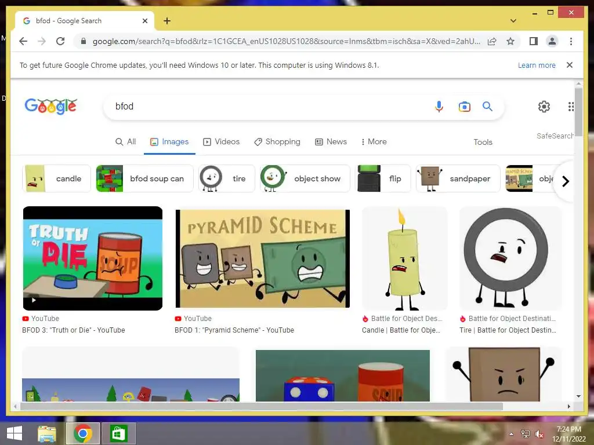Switch to the All results tab
Image resolution: width=594 pixels, height=445 pixels.
click(x=125, y=141)
